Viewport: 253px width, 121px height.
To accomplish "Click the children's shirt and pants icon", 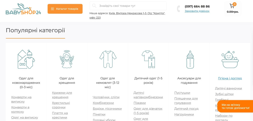I will click(148, 59).
